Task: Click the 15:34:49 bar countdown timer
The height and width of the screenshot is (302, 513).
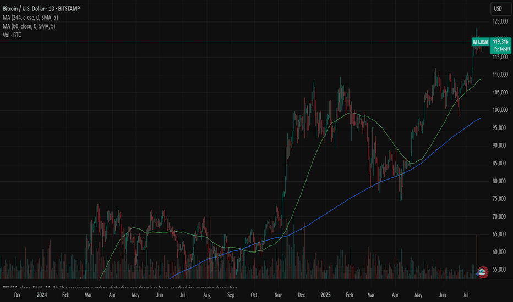Action: [500, 49]
